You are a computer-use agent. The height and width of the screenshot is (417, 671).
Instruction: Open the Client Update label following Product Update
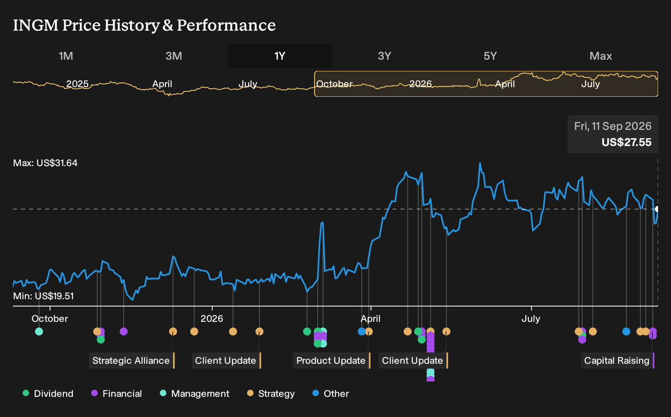(413, 361)
